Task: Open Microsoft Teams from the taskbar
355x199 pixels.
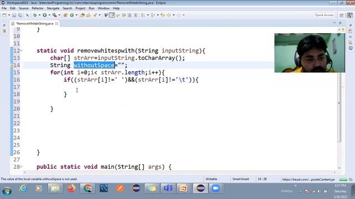Action: [168, 188]
